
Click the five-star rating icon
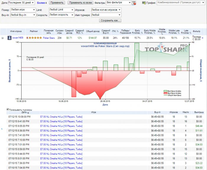[35, 38]
